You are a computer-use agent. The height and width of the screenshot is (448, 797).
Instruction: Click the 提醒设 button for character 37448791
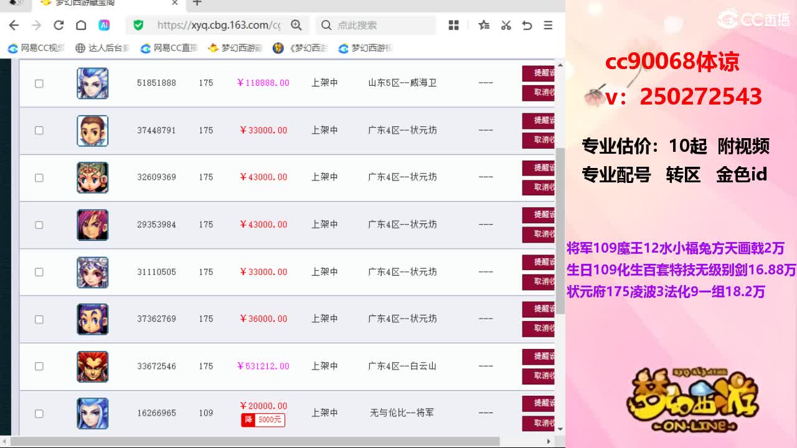(x=539, y=121)
